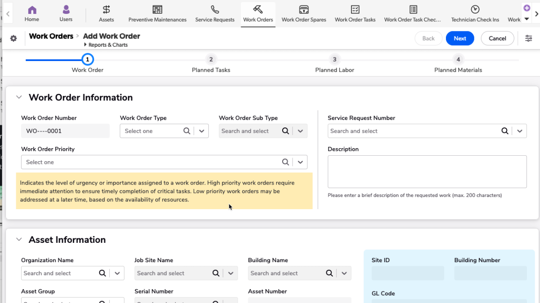
Task: Click the Work Order Priority search magnifier
Action: 285,162
